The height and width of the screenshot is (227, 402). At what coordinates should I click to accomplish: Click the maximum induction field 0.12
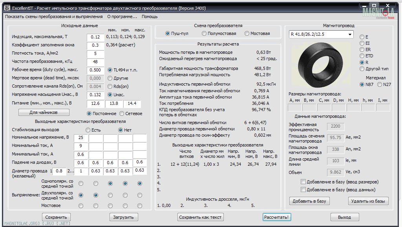(x=95, y=37)
